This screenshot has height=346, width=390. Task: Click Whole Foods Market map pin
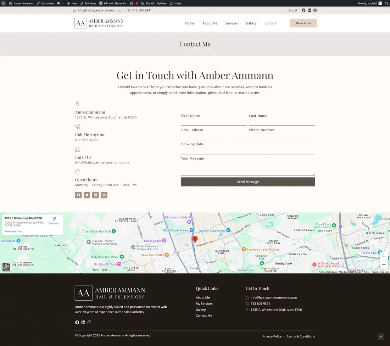(191, 230)
